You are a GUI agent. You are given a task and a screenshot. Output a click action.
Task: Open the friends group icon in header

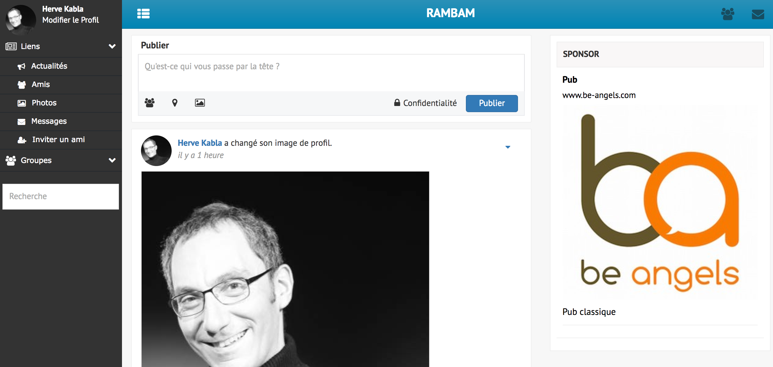tap(728, 14)
